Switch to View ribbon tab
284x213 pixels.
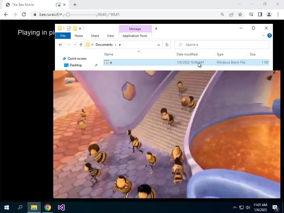pyautogui.click(x=110, y=36)
